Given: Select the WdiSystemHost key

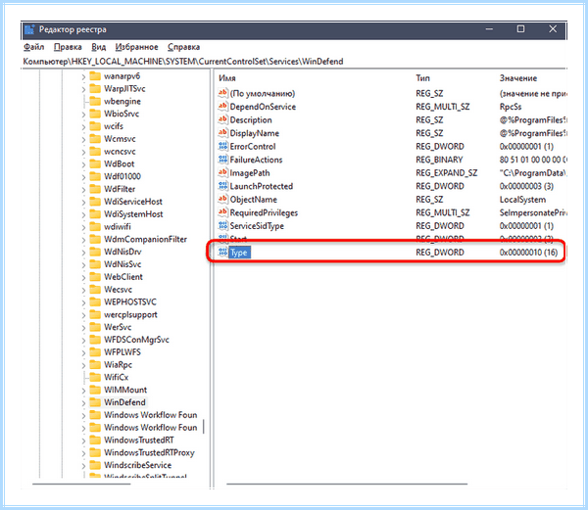Looking at the screenshot, I should click(133, 213).
